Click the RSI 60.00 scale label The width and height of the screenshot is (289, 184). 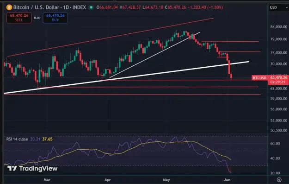pos(275,144)
